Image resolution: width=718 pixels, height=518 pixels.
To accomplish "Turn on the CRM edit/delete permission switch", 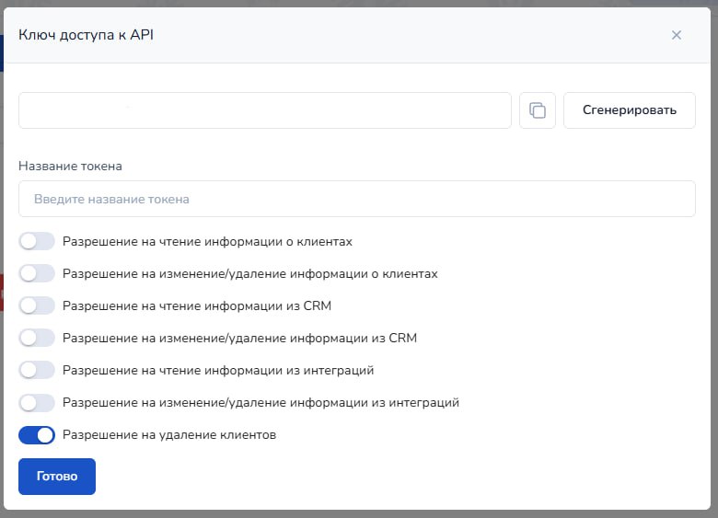I will (x=37, y=338).
